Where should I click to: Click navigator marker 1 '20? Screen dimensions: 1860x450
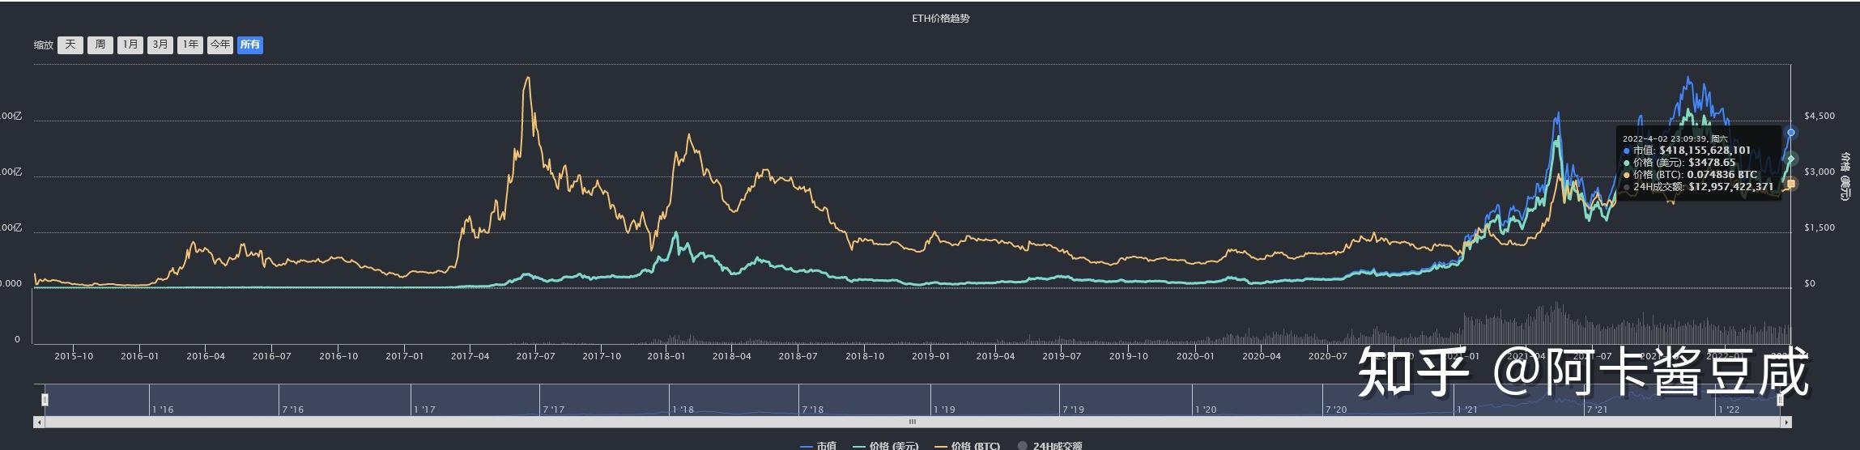coord(1206,410)
